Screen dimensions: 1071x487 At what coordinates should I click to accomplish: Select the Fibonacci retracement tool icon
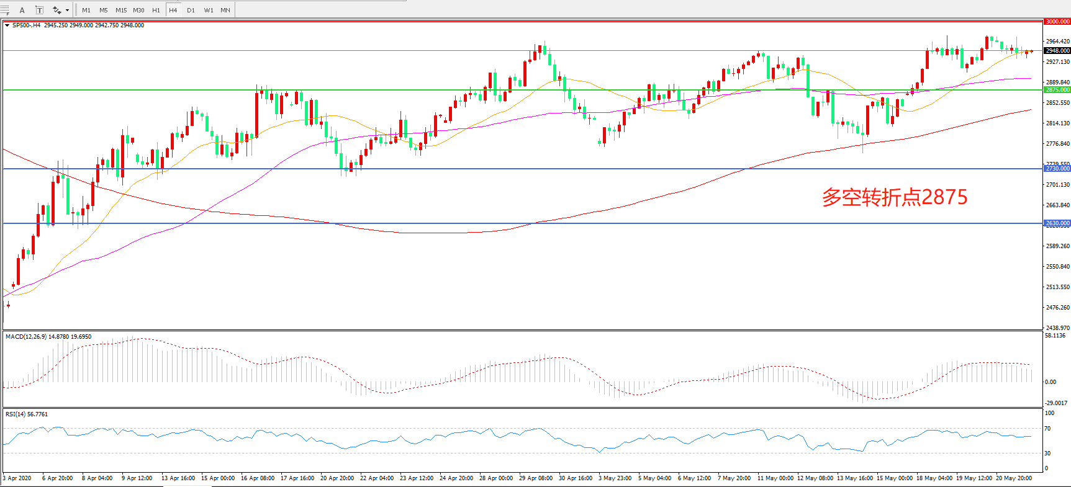pos(5,10)
